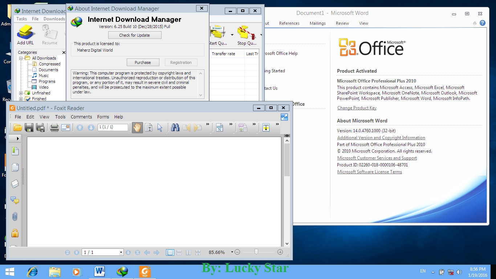Expand Foxit toolbar overflow after Find icons
Screen dimensions: 496x279
click(x=208, y=124)
